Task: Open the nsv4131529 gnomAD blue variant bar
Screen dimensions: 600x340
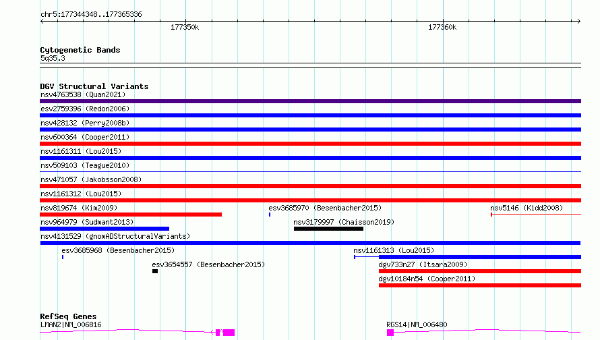Action: point(310,243)
